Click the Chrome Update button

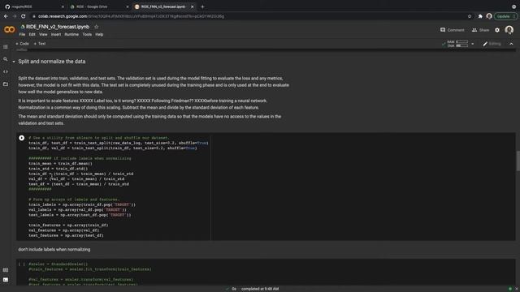click(x=505, y=16)
